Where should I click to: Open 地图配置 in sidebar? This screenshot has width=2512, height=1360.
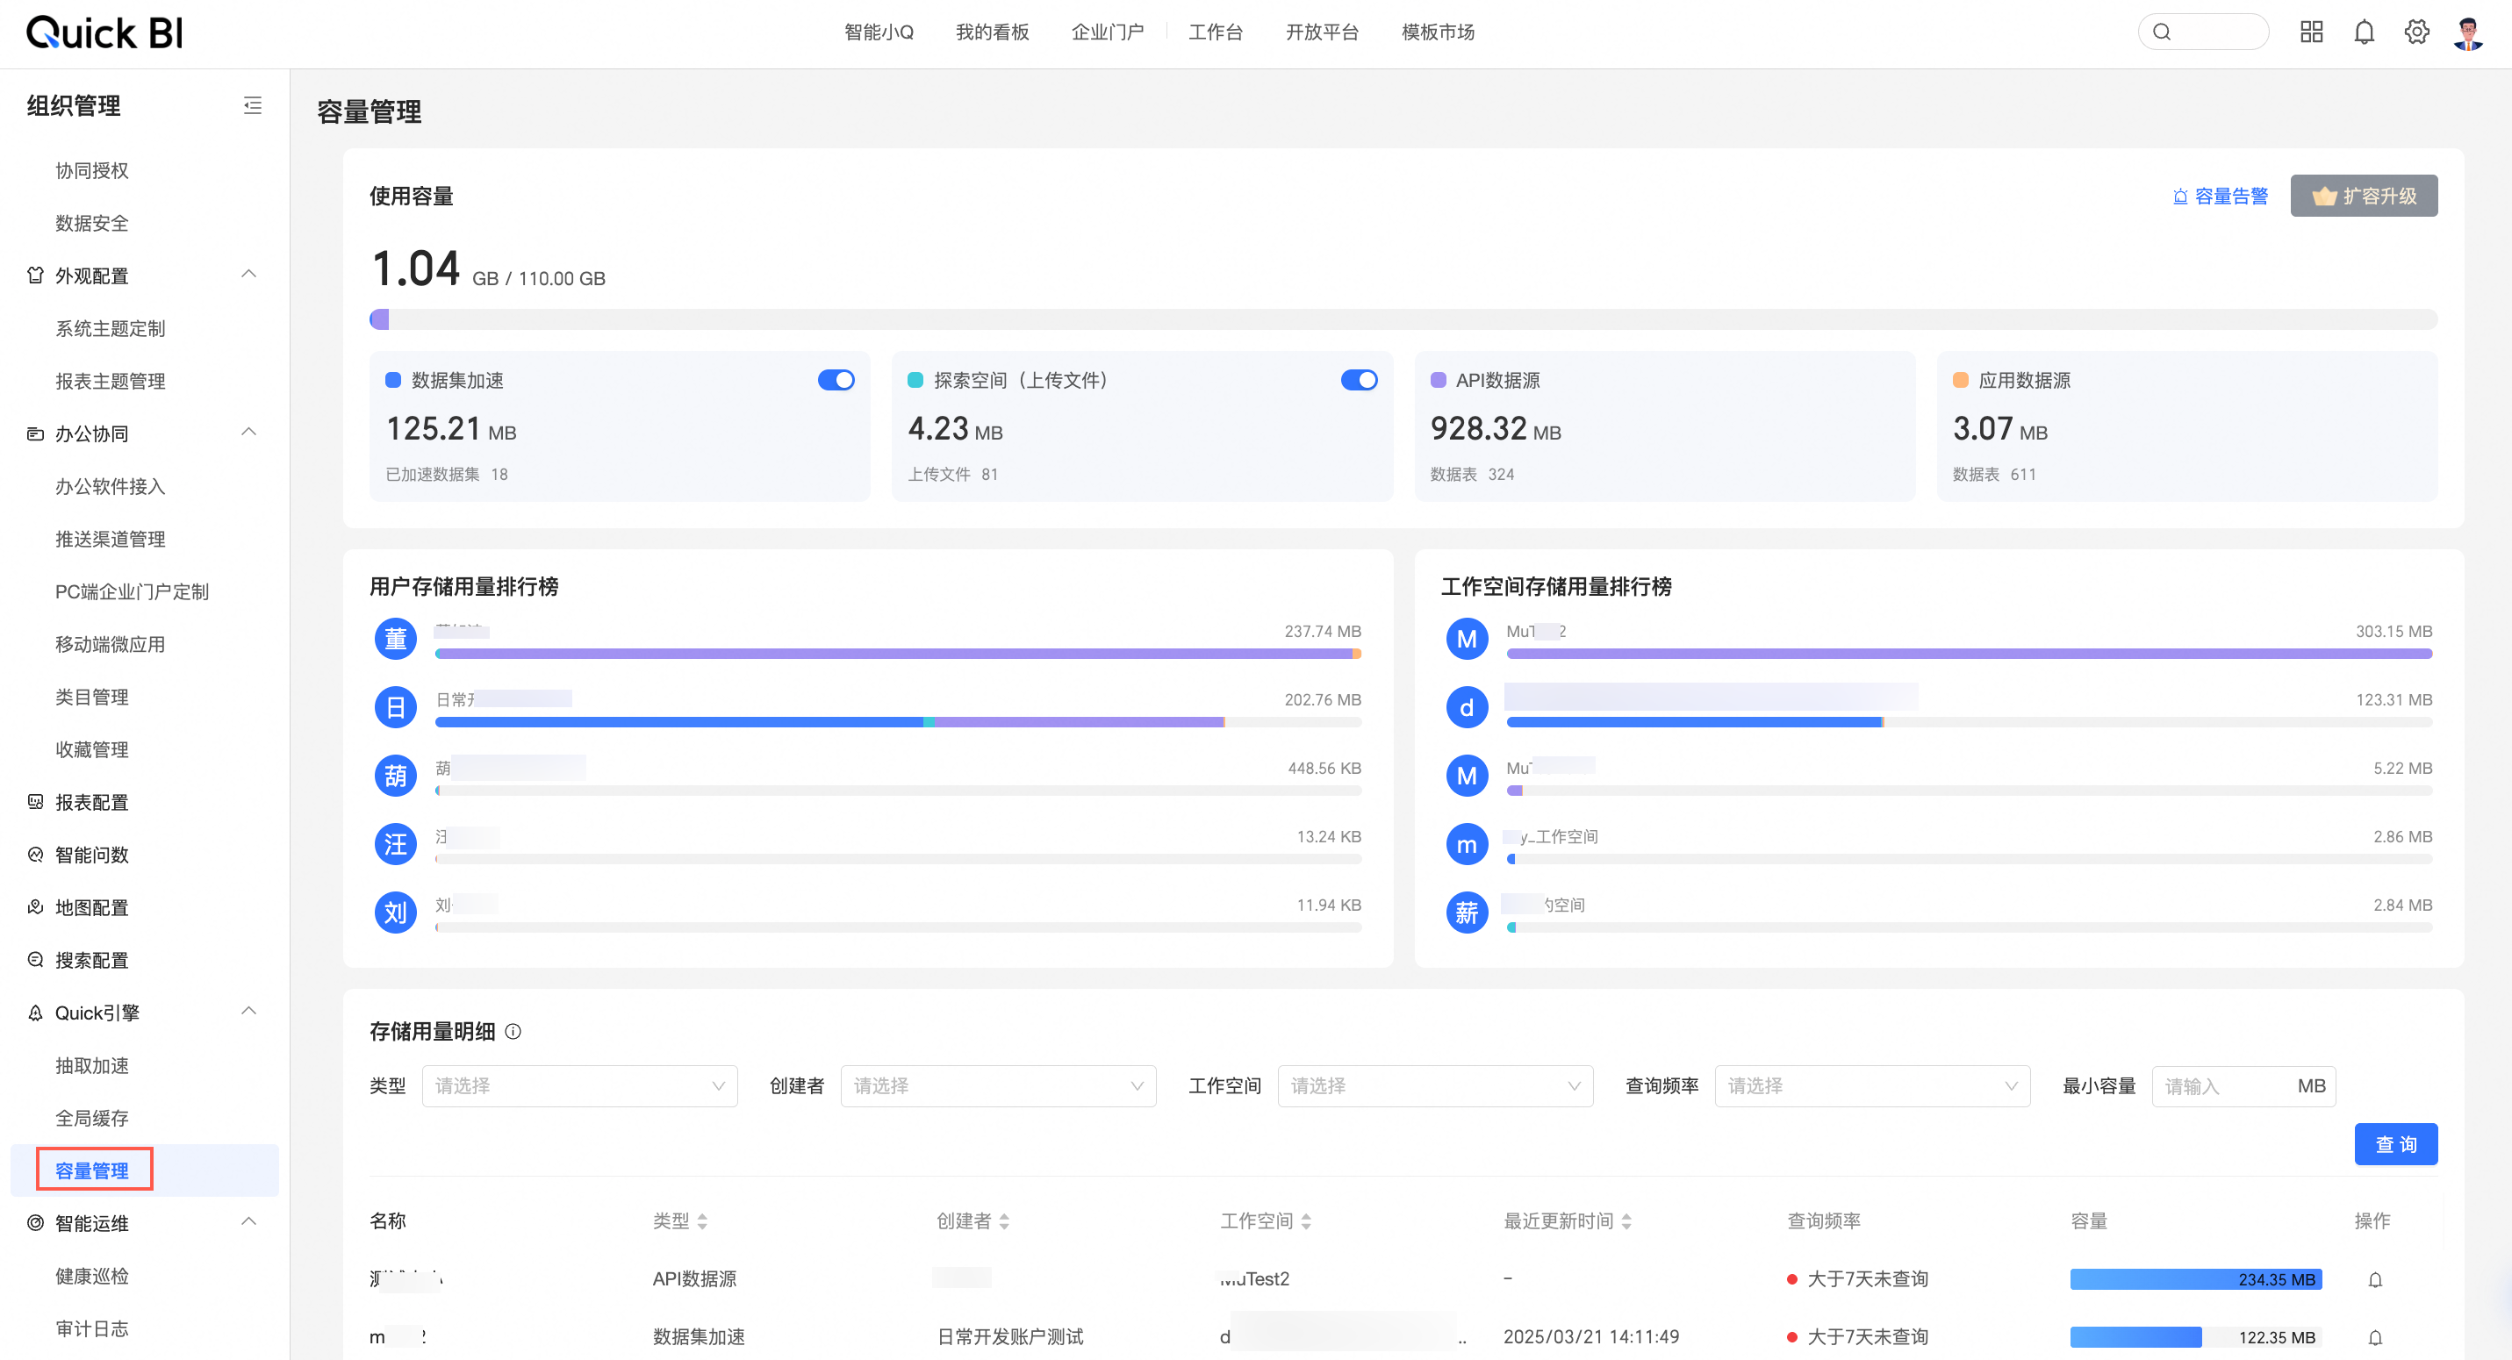(91, 907)
